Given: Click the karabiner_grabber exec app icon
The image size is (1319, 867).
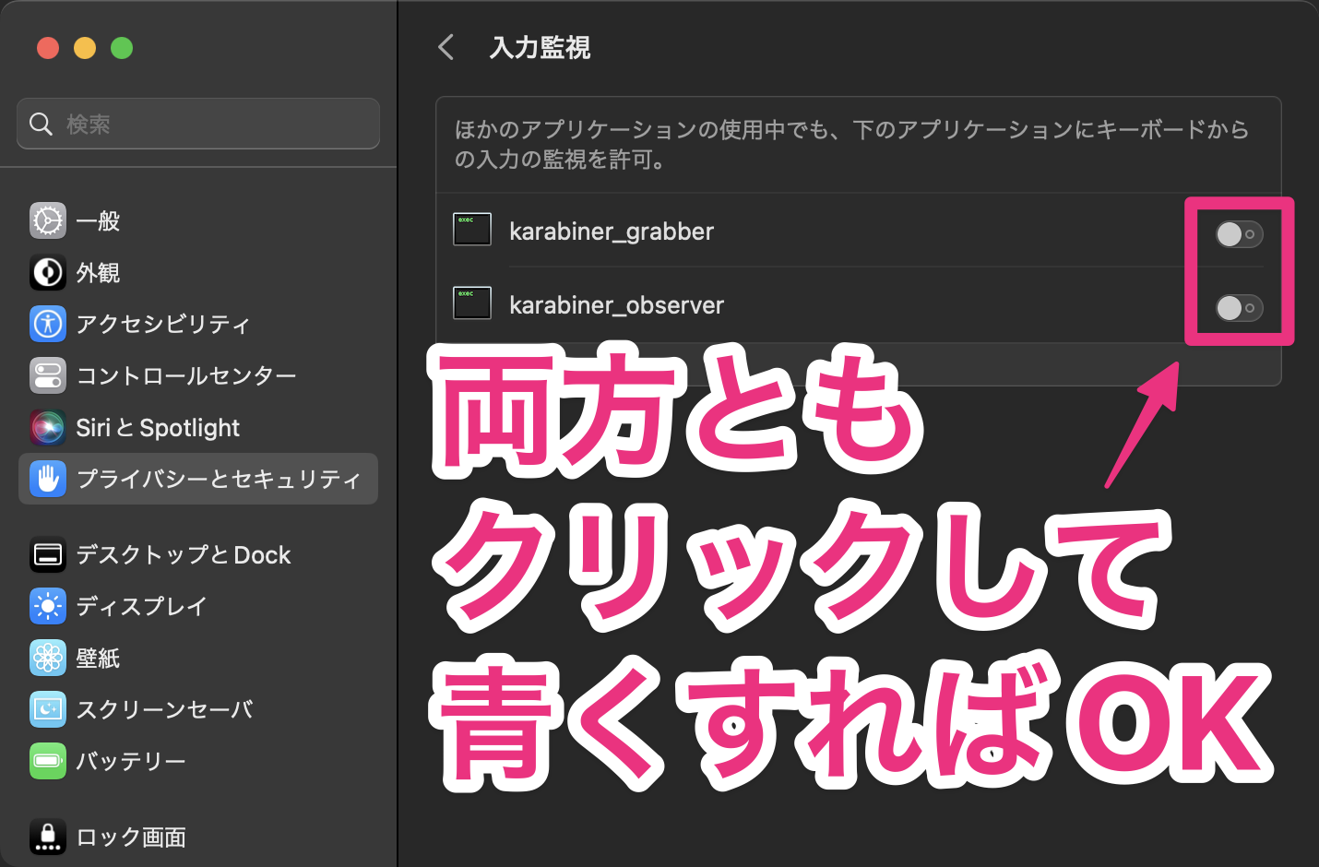Looking at the screenshot, I should tap(471, 229).
